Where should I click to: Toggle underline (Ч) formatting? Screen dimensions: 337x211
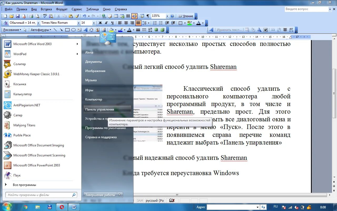click(112, 23)
